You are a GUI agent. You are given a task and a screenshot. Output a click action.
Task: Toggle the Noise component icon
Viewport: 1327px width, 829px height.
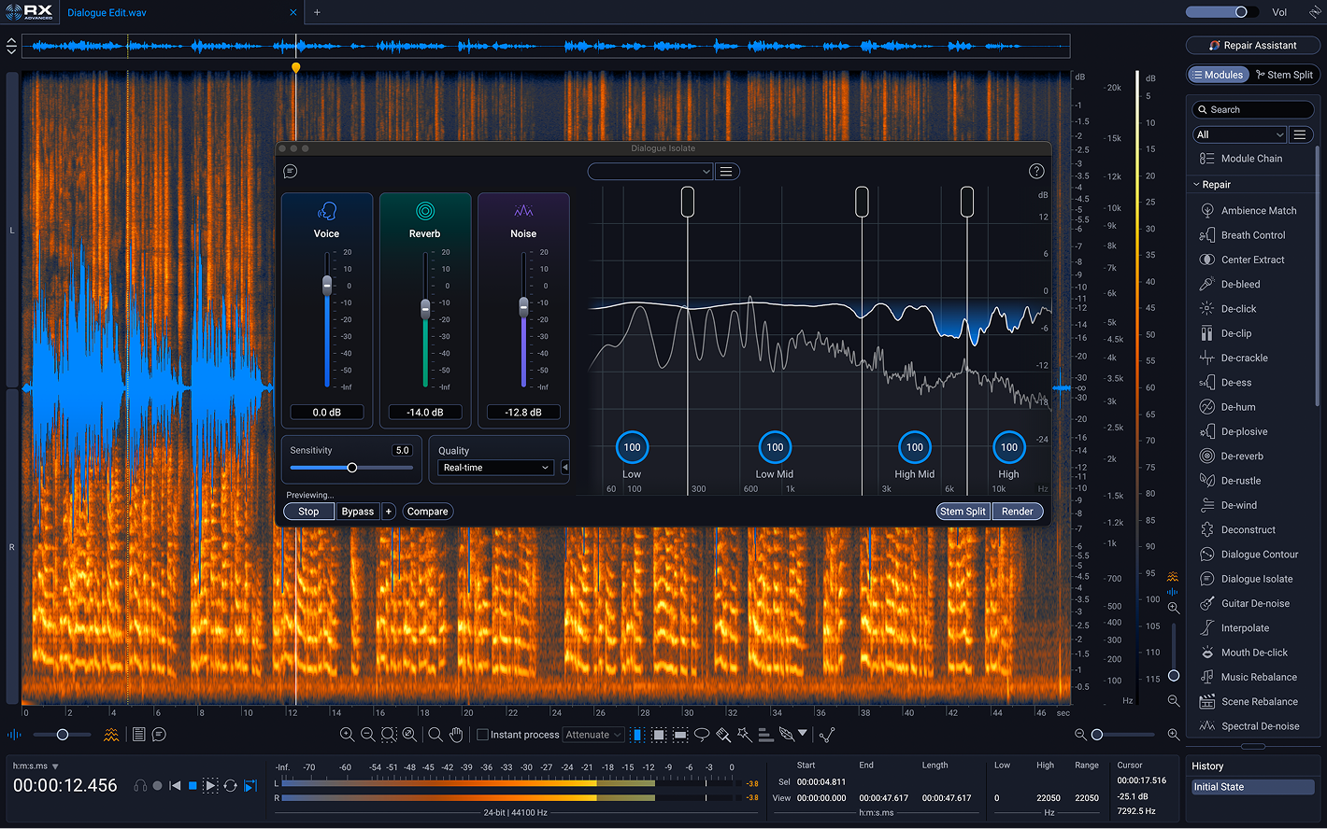pyautogui.click(x=523, y=211)
